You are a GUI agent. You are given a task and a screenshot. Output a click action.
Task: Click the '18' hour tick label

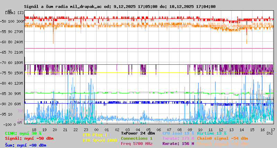point(34,130)
